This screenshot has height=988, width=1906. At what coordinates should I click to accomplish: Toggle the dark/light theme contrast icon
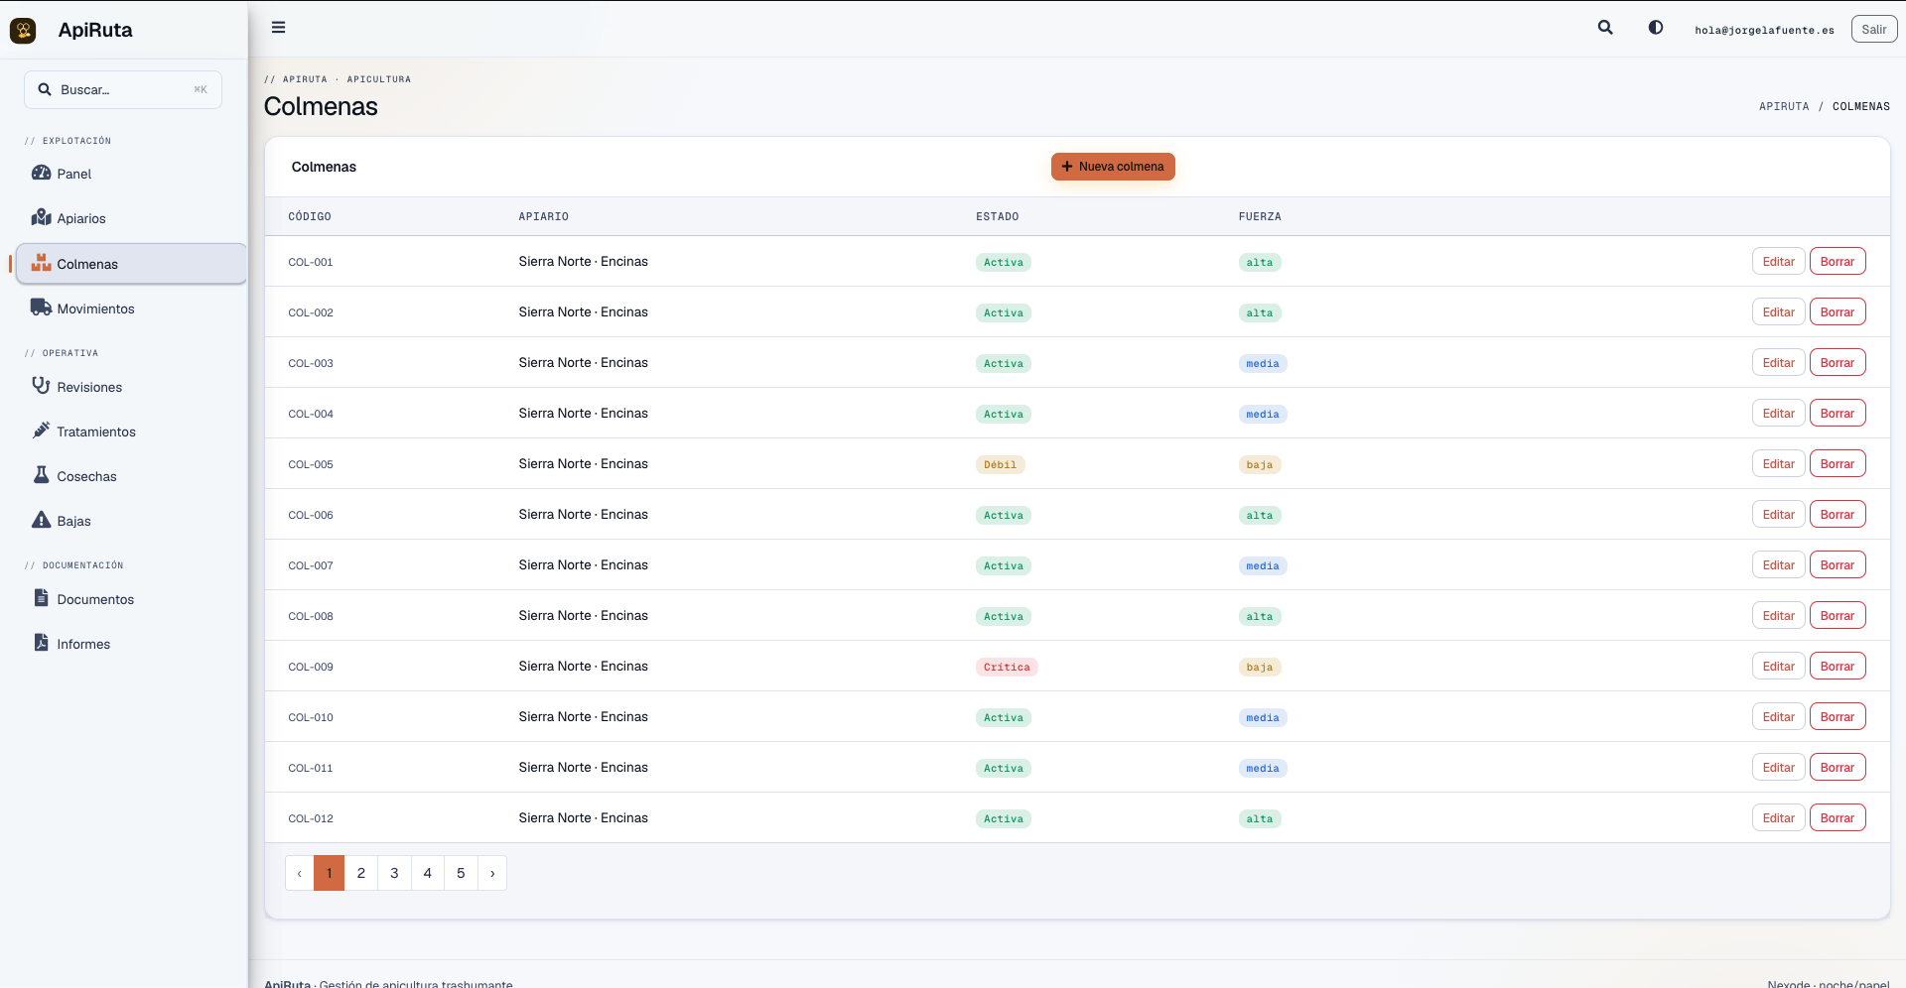pyautogui.click(x=1656, y=28)
